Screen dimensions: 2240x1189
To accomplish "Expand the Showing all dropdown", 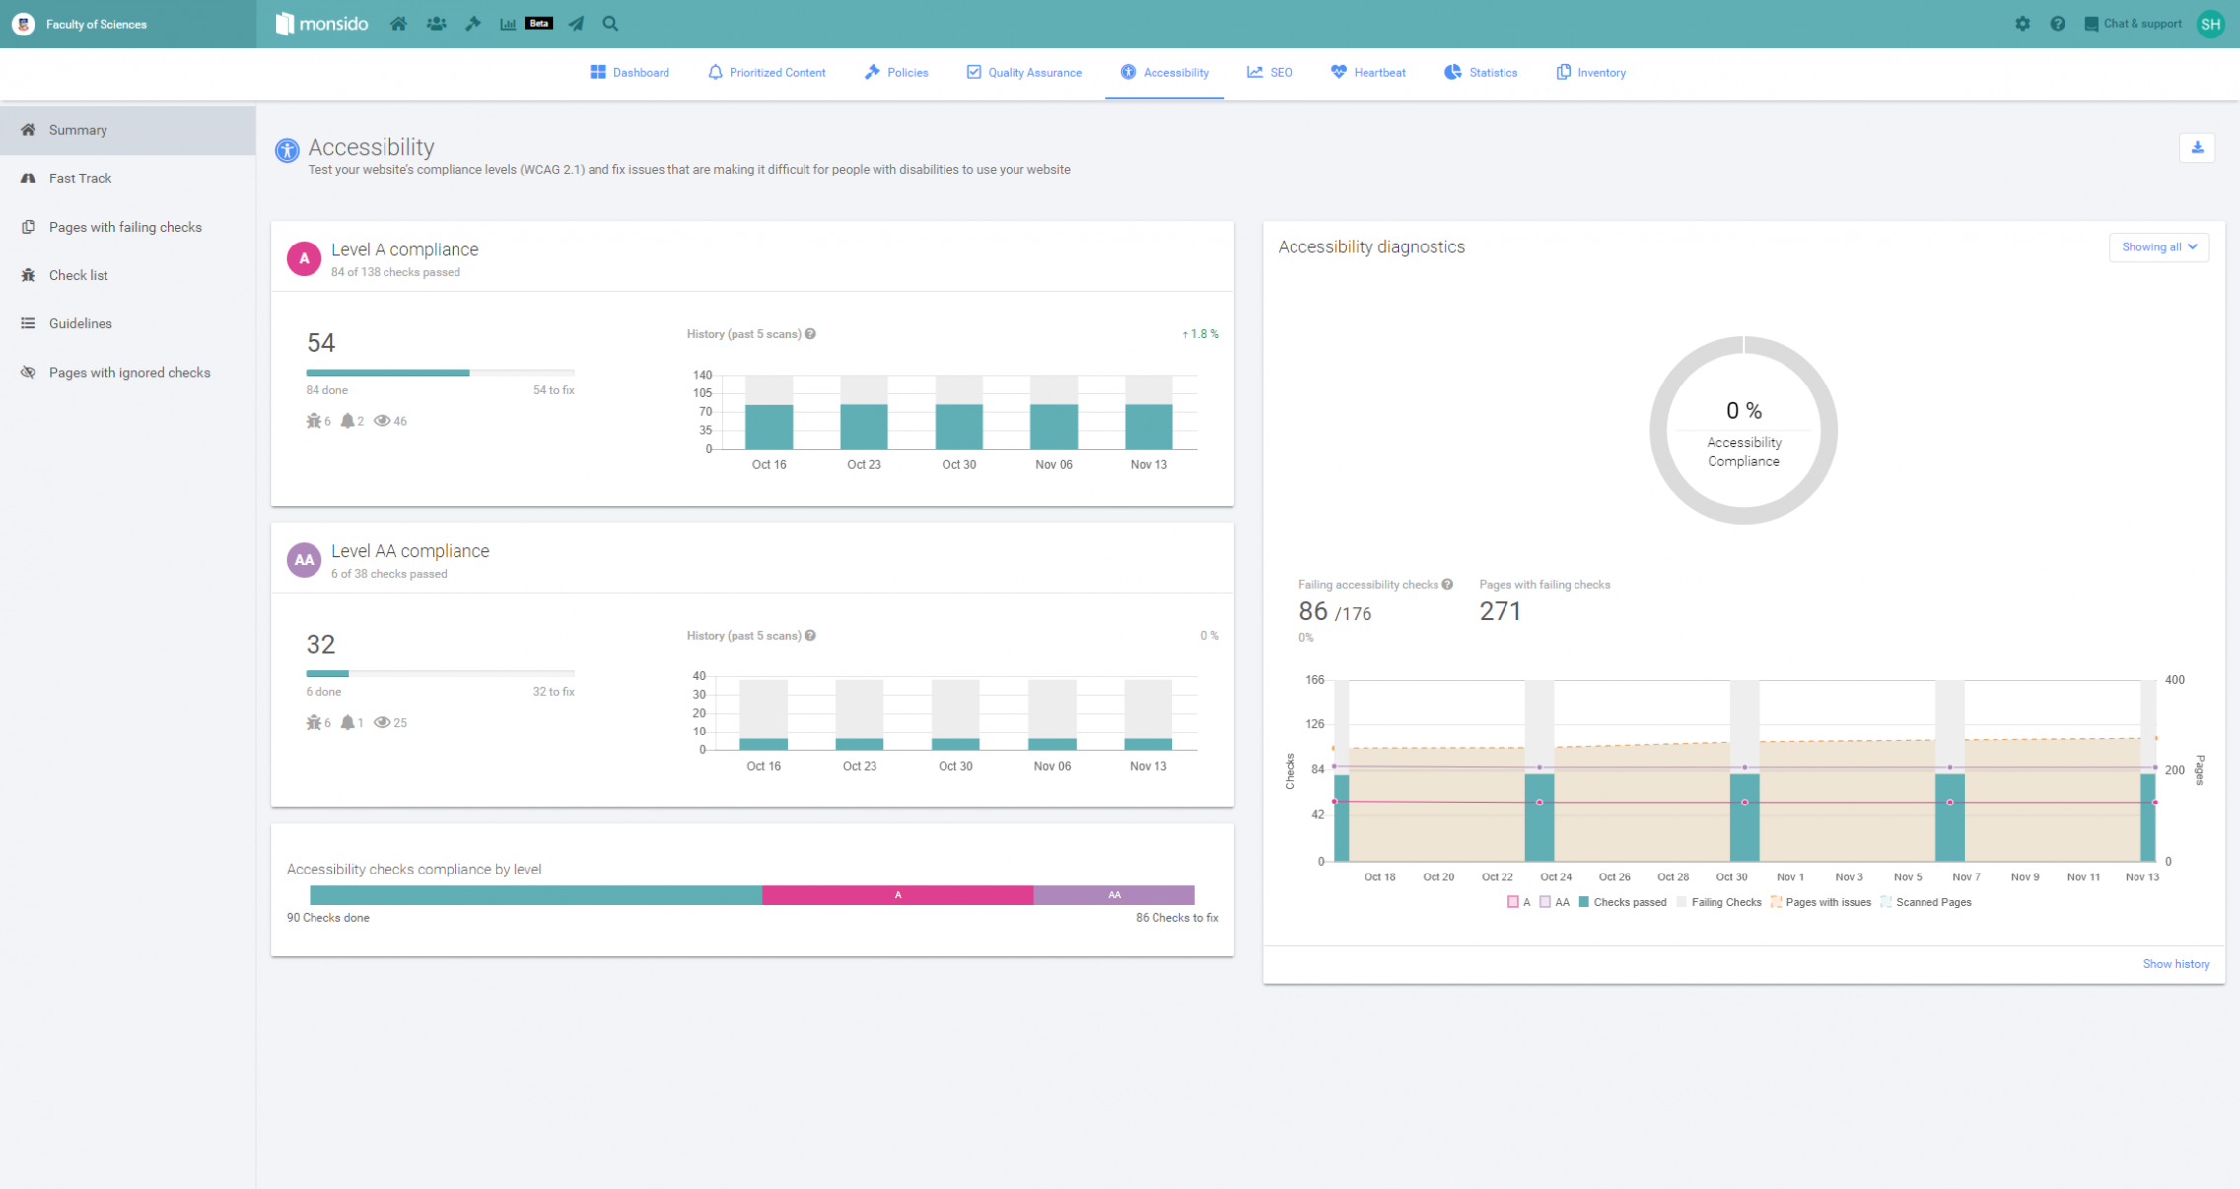I will [2158, 247].
